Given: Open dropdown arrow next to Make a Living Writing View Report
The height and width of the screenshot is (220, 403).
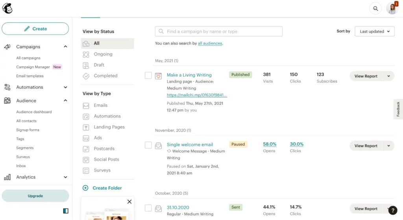Looking at the screenshot, I should pos(388,76).
